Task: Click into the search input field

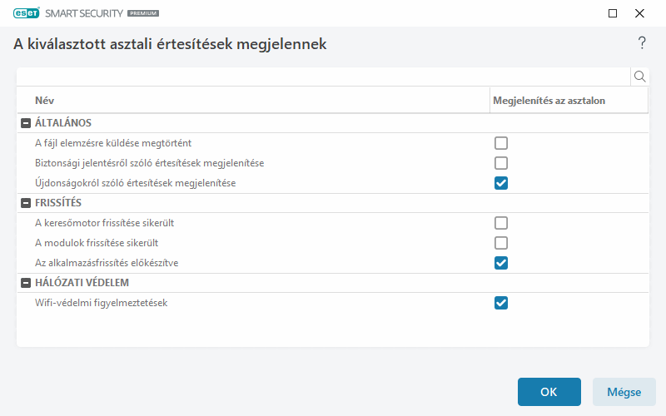Action: [x=323, y=77]
